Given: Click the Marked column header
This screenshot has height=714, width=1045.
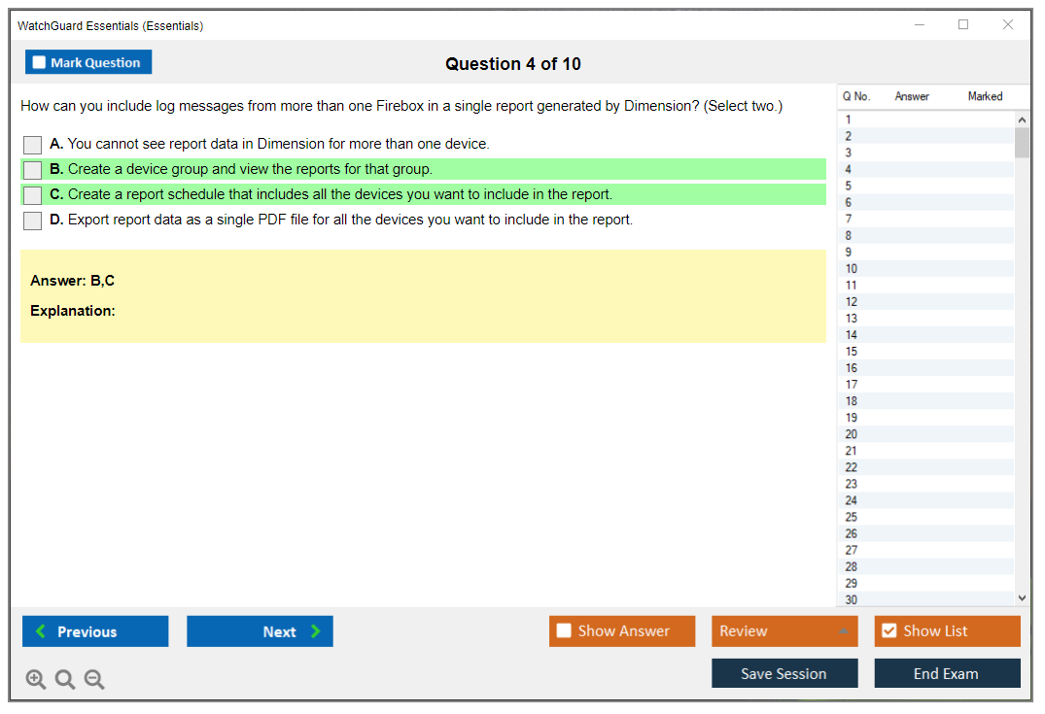Looking at the screenshot, I should (985, 96).
